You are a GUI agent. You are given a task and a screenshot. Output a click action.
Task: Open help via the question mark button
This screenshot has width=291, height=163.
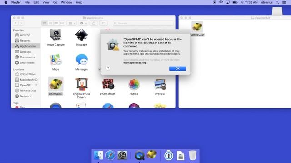coord(108,68)
